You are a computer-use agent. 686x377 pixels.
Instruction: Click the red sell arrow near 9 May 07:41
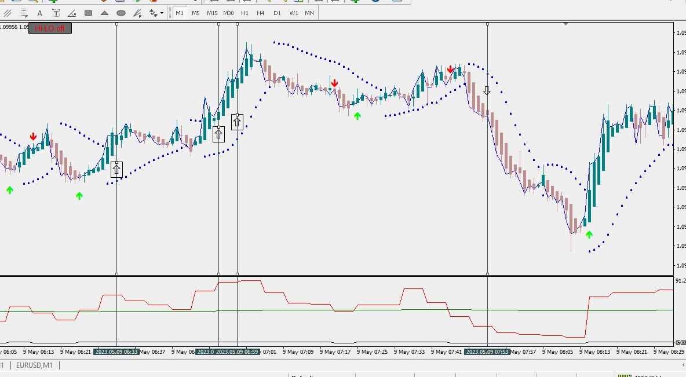pos(451,69)
